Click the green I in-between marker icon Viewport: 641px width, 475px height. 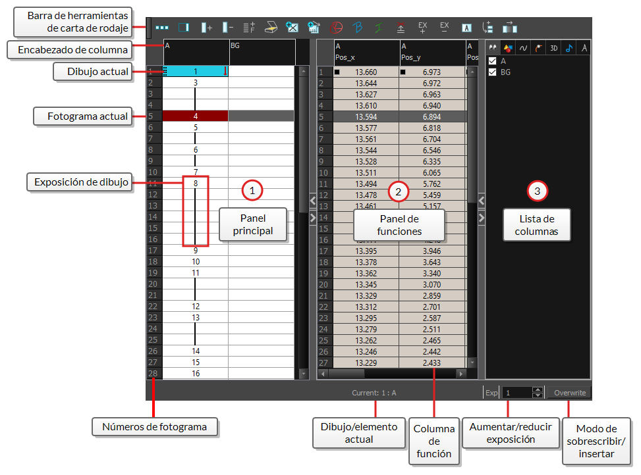tap(379, 28)
